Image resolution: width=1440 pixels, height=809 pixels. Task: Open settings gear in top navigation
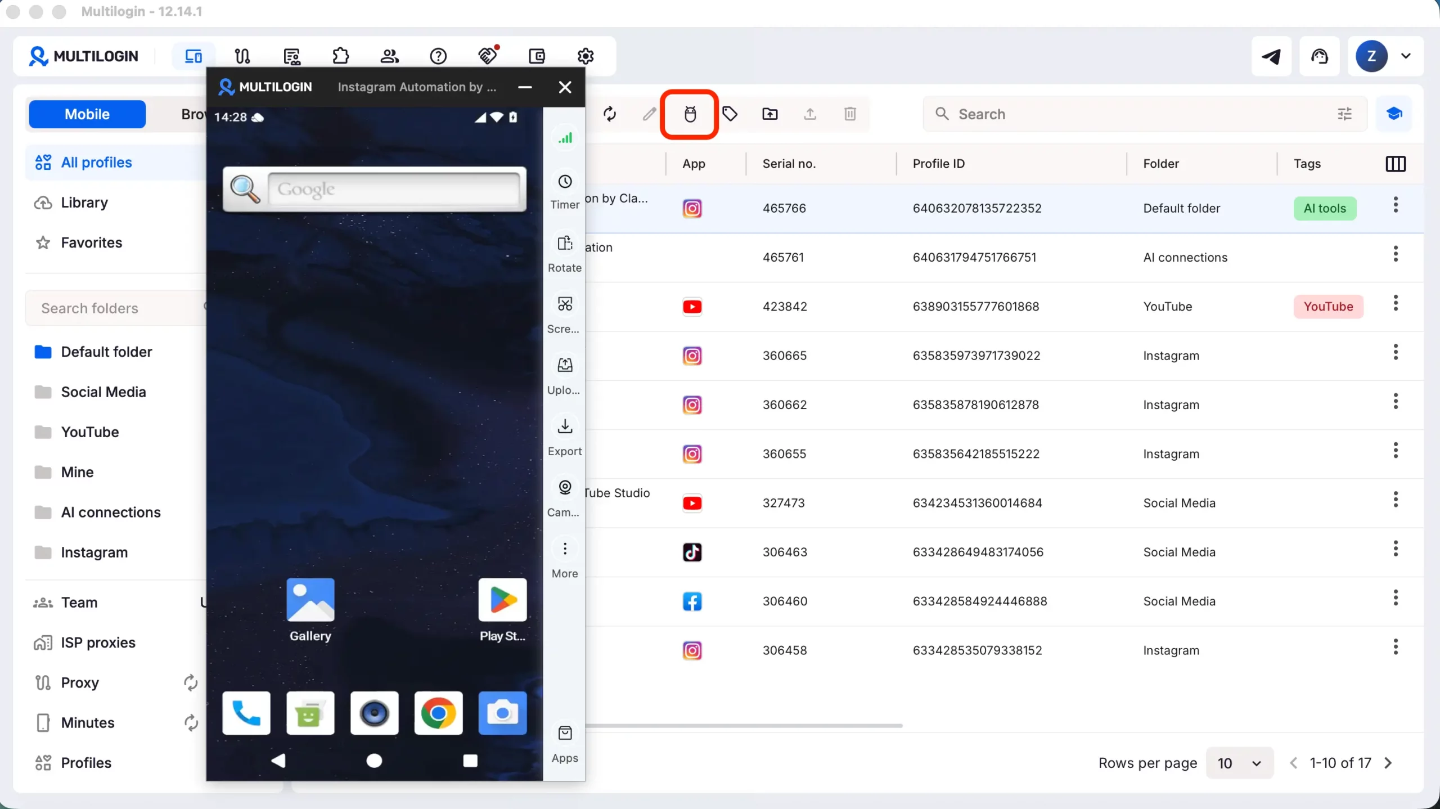coord(586,56)
